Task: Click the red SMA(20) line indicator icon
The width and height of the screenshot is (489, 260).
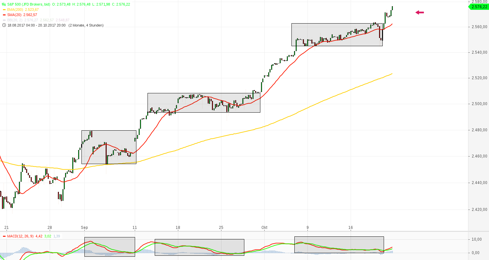Action: point(4,14)
